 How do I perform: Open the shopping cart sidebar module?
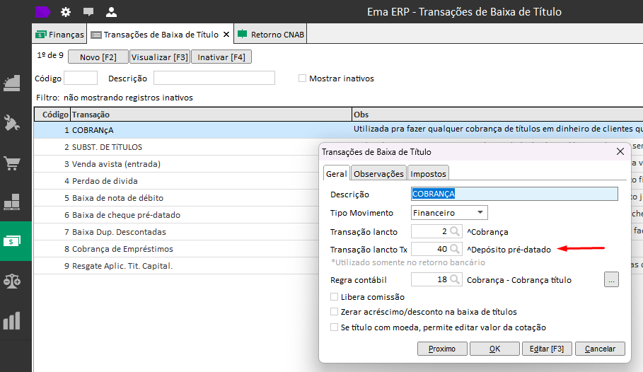[x=11, y=163]
